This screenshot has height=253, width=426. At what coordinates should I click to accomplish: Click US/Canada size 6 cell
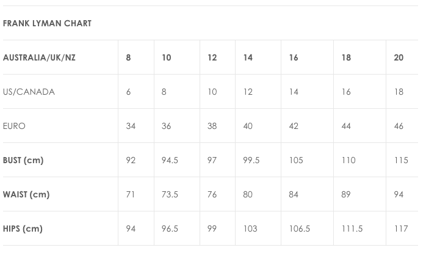[x=128, y=92]
